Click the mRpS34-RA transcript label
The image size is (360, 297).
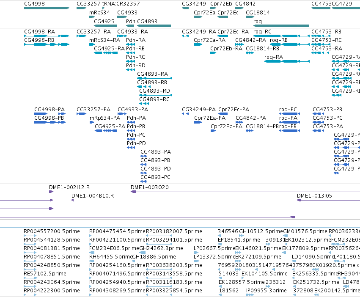tap(104, 40)
